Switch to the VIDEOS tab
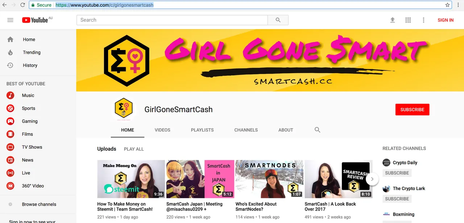Image resolution: width=464 pixels, height=223 pixels. pyautogui.click(x=162, y=130)
